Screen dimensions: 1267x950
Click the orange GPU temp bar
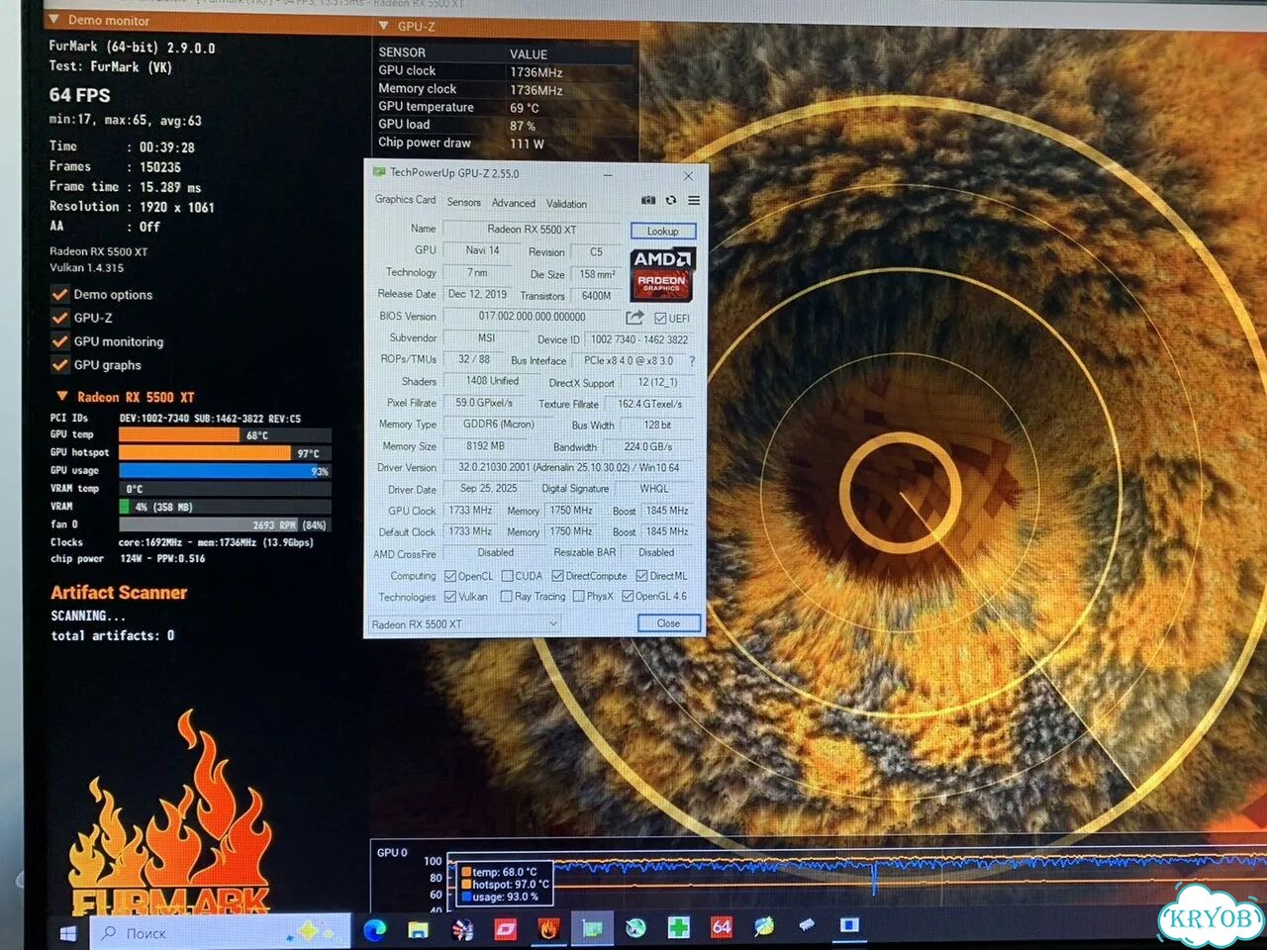(x=179, y=434)
